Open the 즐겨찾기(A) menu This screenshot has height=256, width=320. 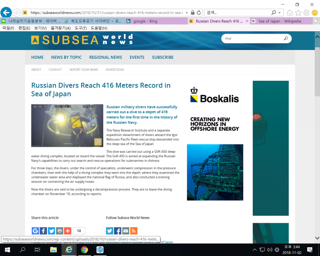pos(61,28)
